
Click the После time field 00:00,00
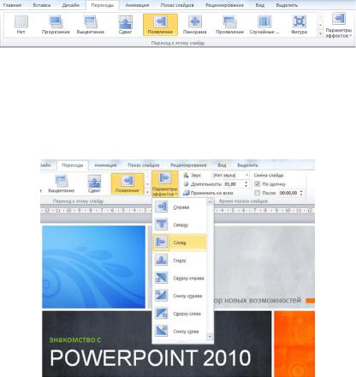point(288,193)
